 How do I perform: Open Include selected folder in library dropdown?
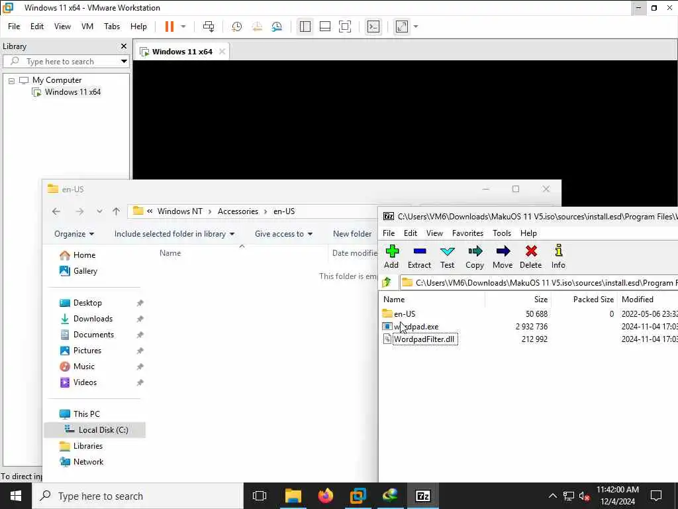pyautogui.click(x=174, y=234)
